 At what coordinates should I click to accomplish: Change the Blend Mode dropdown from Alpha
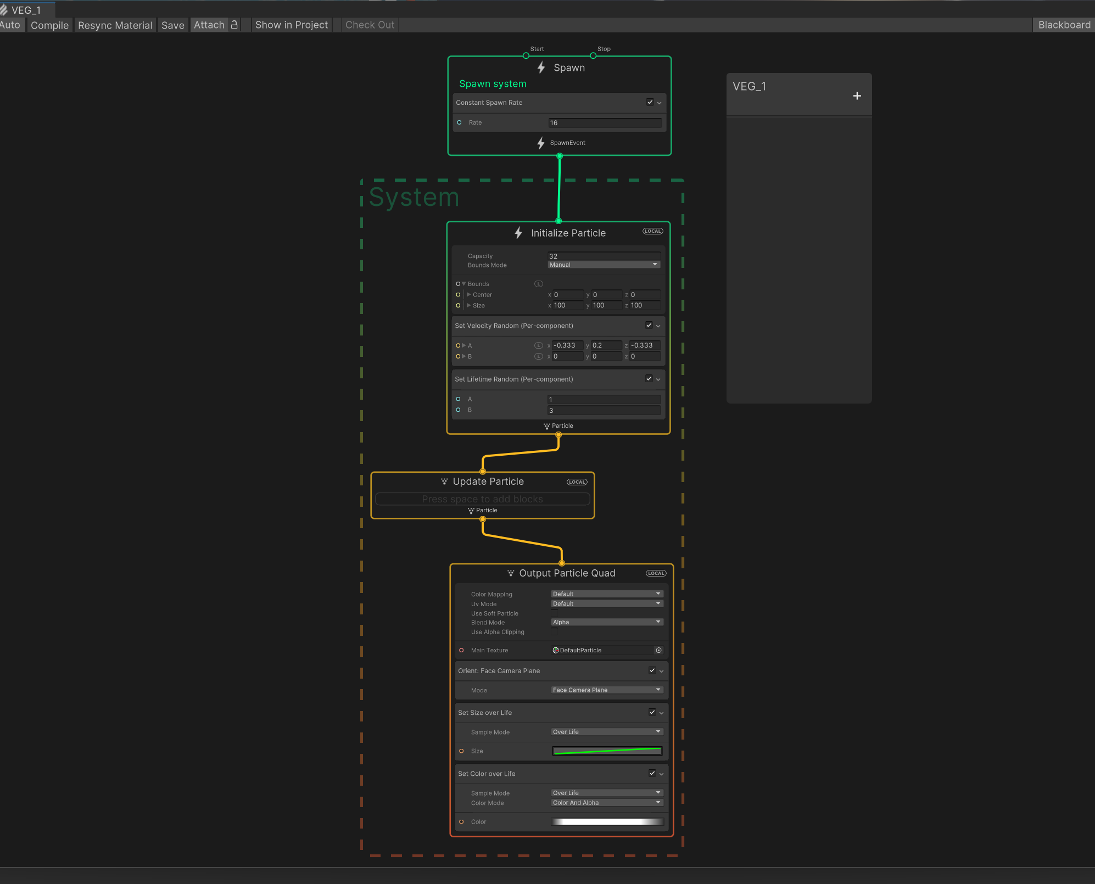coord(606,622)
